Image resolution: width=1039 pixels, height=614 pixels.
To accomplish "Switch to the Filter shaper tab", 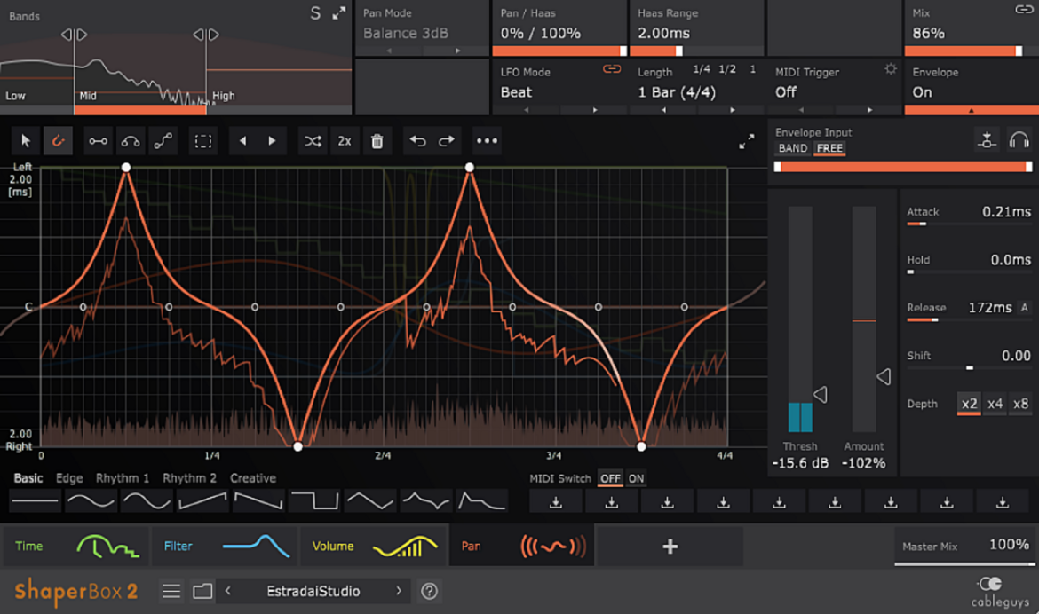I will point(226,547).
